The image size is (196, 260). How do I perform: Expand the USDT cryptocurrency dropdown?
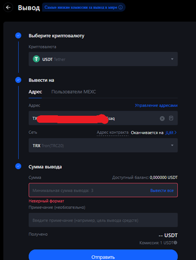click(x=103, y=59)
